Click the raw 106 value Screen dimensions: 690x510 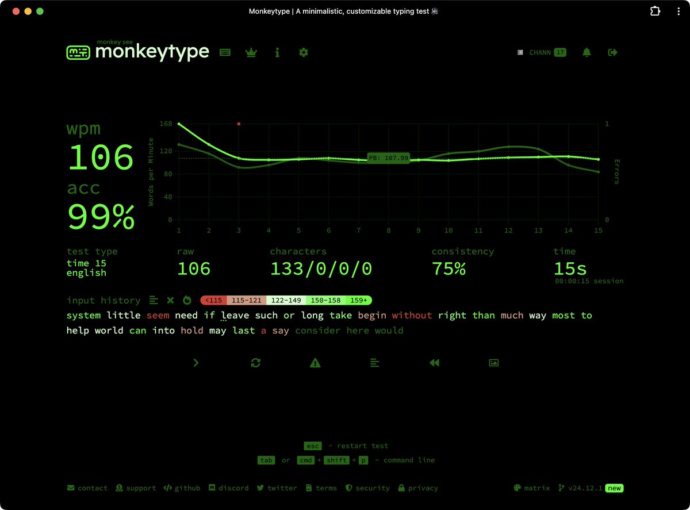click(194, 269)
